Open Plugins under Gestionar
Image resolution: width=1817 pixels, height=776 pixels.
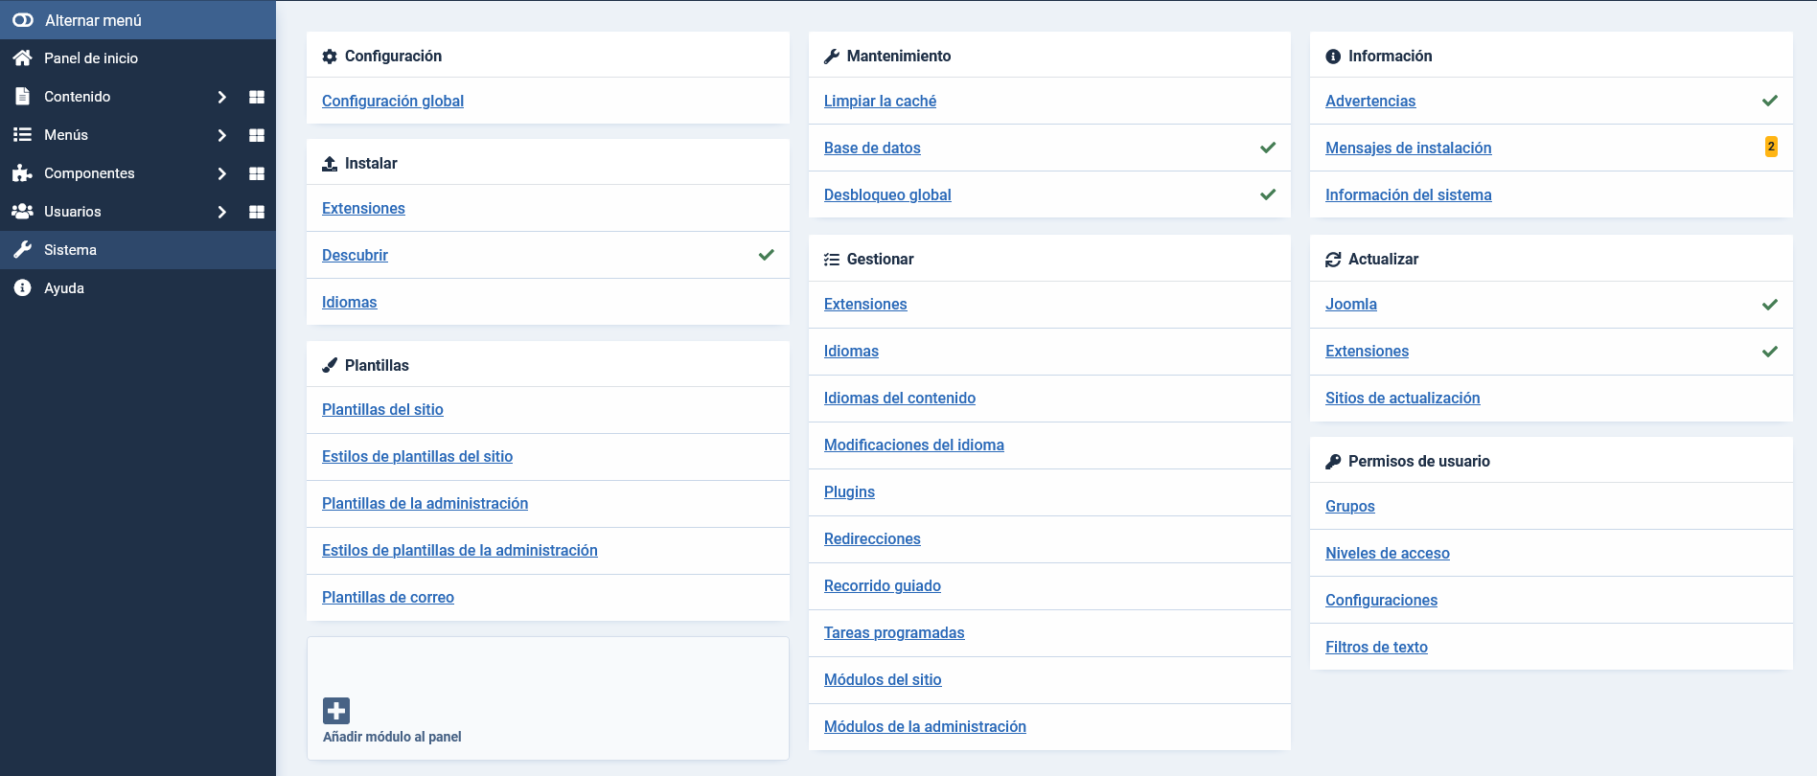tap(849, 491)
